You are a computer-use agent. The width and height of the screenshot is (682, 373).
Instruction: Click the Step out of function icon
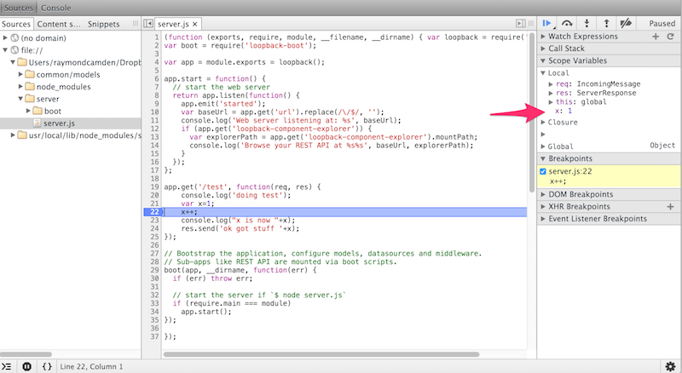(x=607, y=23)
